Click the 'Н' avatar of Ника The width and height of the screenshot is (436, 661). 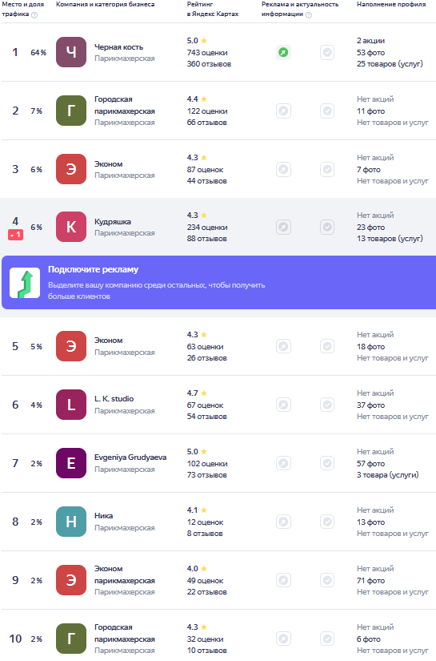click(x=71, y=522)
